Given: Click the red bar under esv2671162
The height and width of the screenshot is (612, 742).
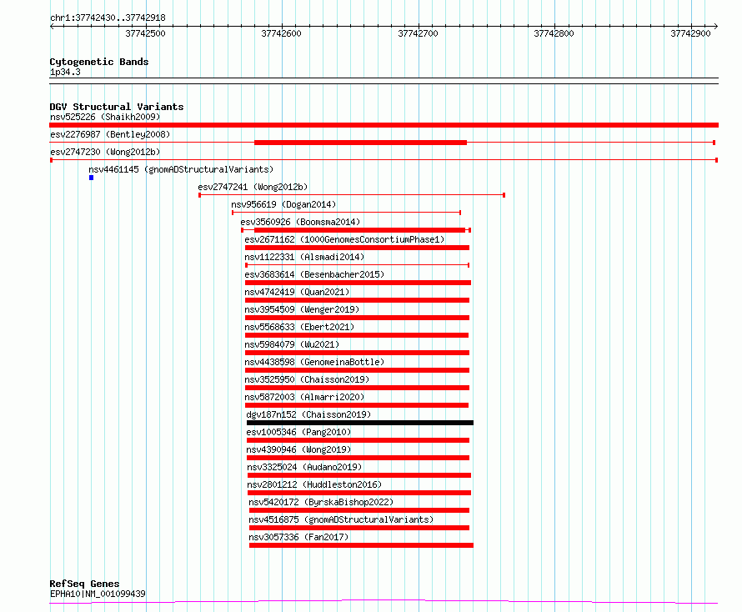Looking at the screenshot, I should pos(357,248).
